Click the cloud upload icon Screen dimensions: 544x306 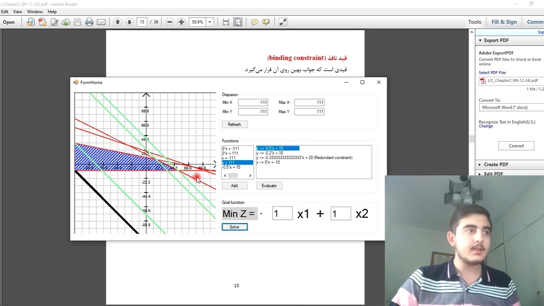(66, 22)
